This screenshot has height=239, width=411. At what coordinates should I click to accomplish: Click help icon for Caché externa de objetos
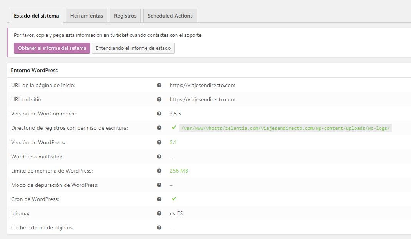tap(159, 227)
